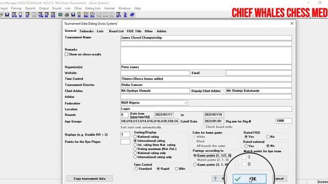Click the Chief Arbiter field
The width and height of the screenshot is (328, 184).
pos(155,91)
